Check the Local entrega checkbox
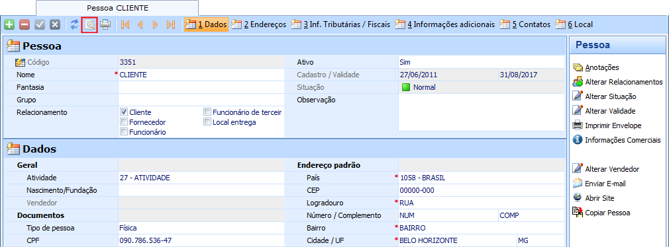This screenshot has width=669, height=247. [x=207, y=122]
